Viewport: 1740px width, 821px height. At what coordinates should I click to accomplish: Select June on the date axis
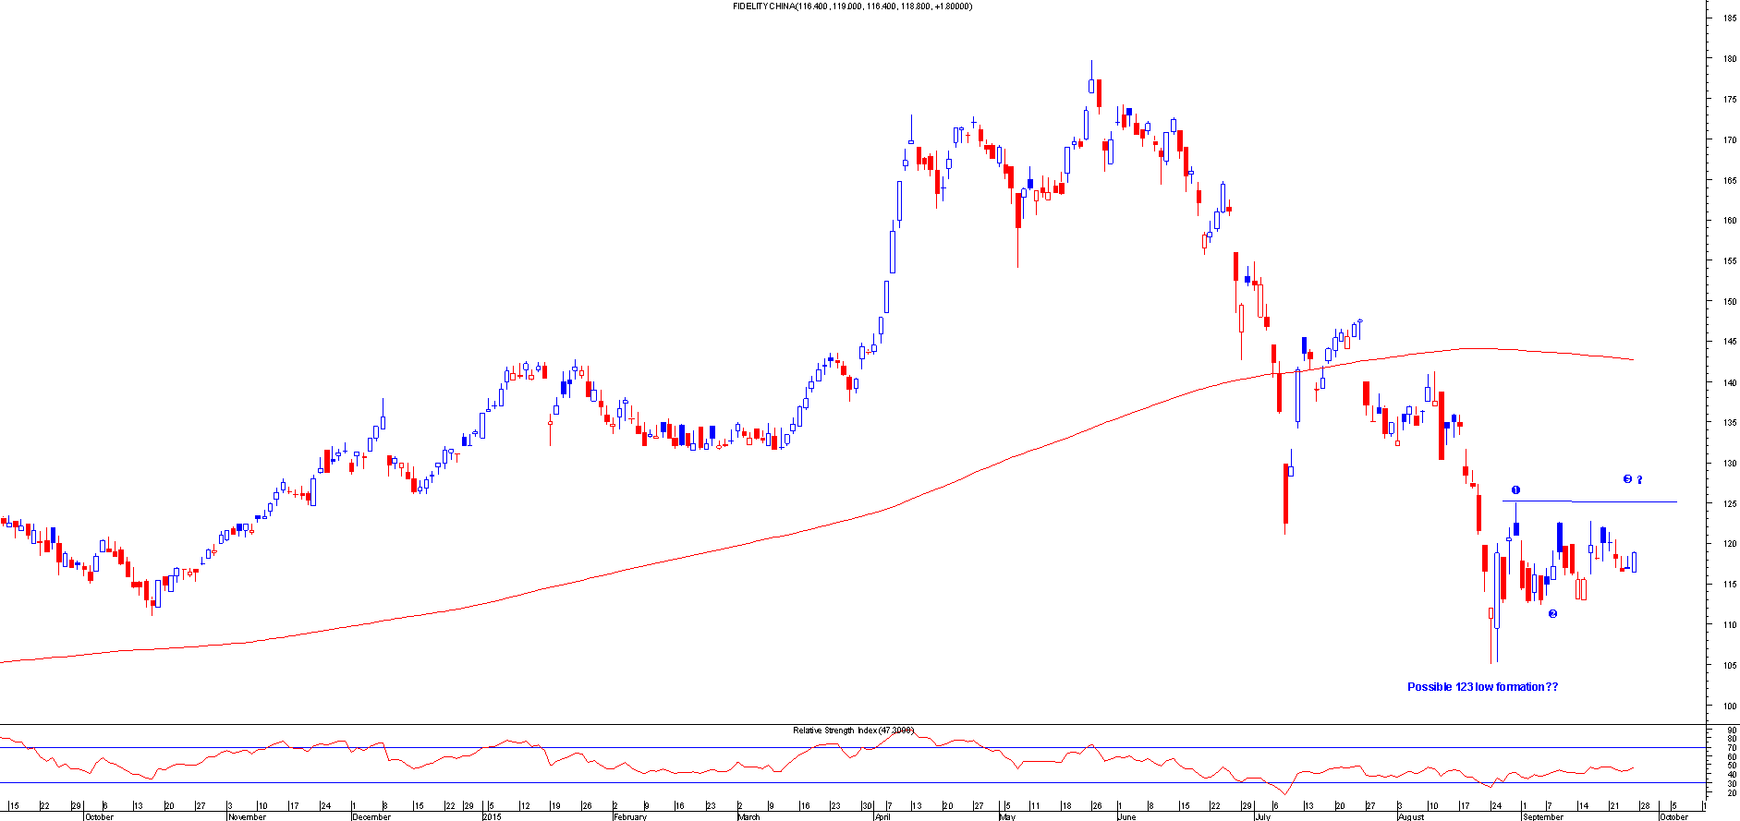1126,816
